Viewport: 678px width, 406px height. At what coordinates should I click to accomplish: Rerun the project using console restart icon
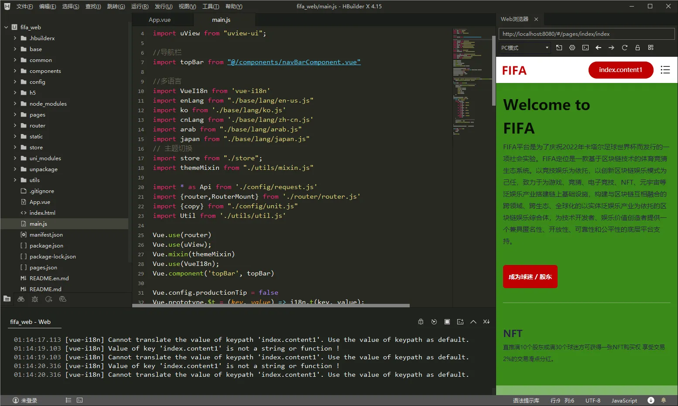point(434,322)
